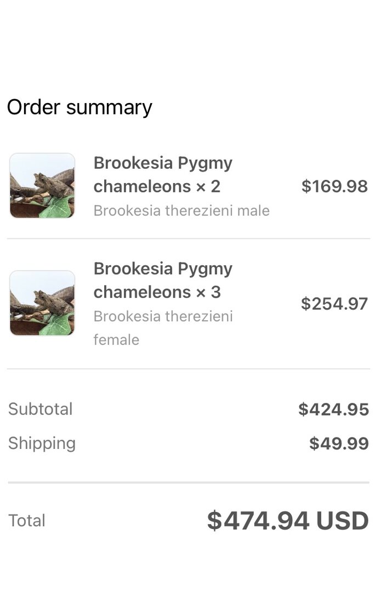This screenshot has height=592, width=381.
Task: Click the × 2 quantity text
Action: click(208, 187)
